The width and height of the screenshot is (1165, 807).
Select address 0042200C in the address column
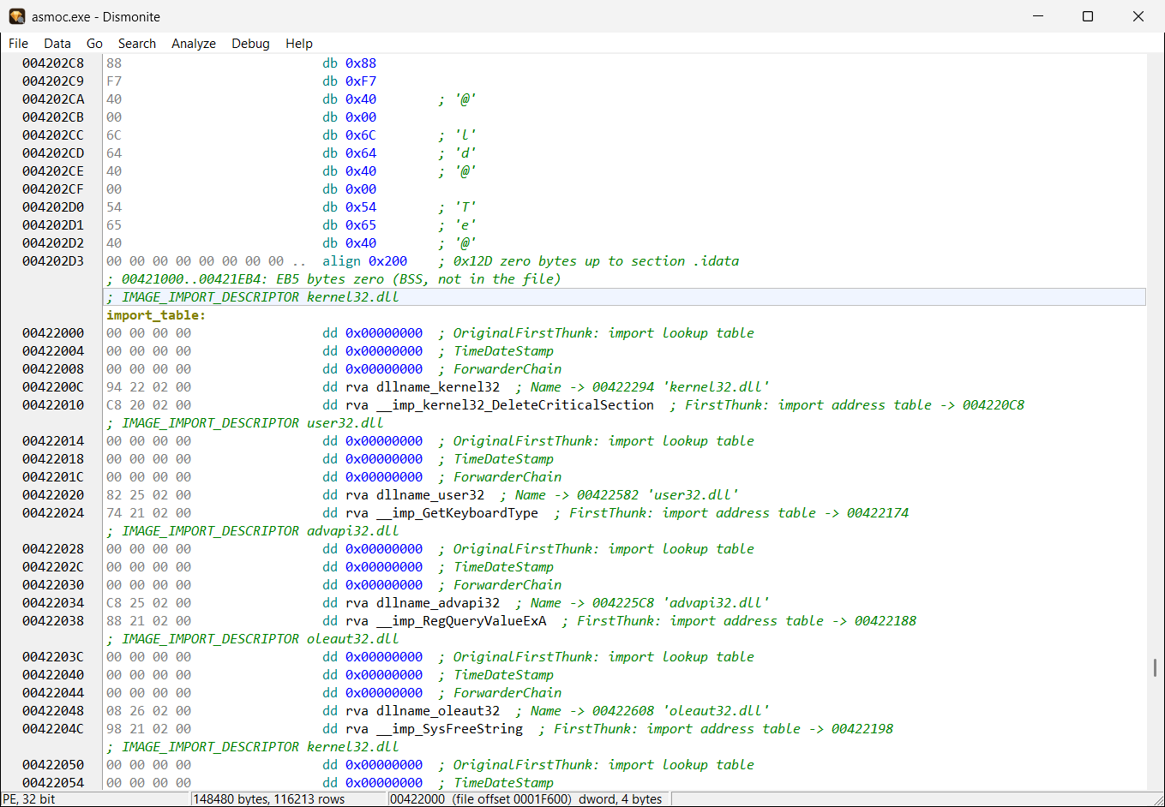53,387
